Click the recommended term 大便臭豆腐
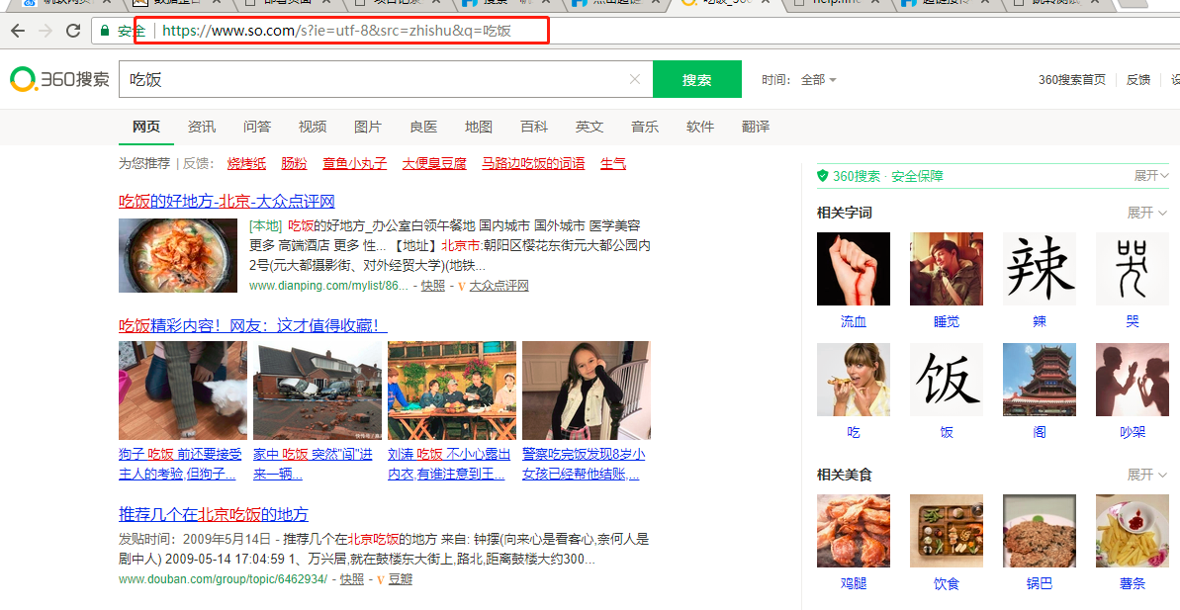The image size is (1180, 610). [x=434, y=163]
